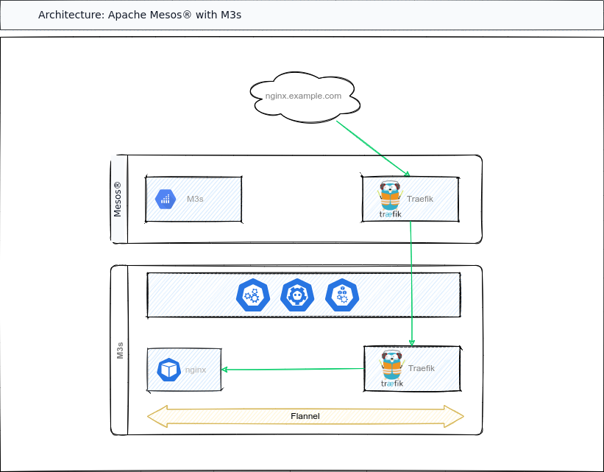This screenshot has width=604, height=472.
Task: Click the vertical 'M3s' container title
Action: pyautogui.click(x=120, y=351)
